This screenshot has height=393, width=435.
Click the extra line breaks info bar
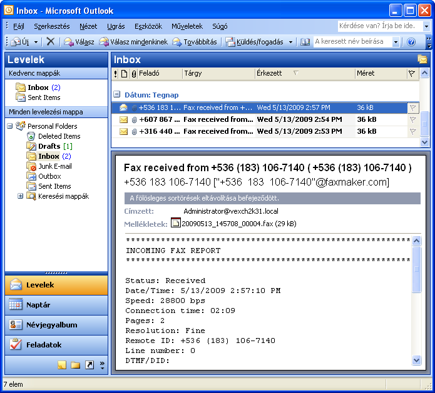click(272, 198)
